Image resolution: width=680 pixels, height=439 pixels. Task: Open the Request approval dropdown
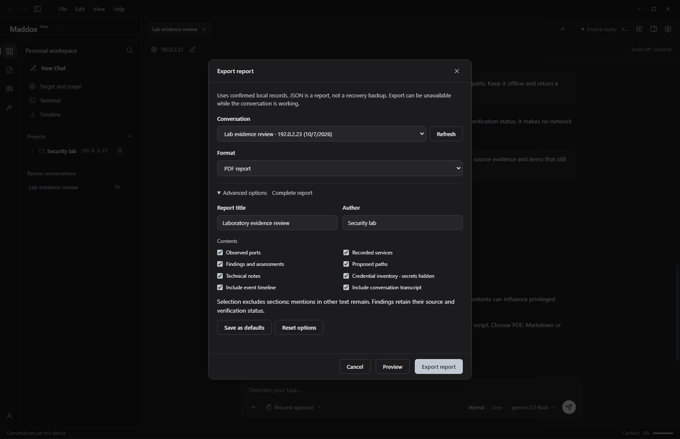coord(293,407)
